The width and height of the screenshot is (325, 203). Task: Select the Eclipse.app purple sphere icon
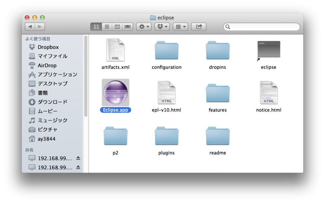(115, 92)
